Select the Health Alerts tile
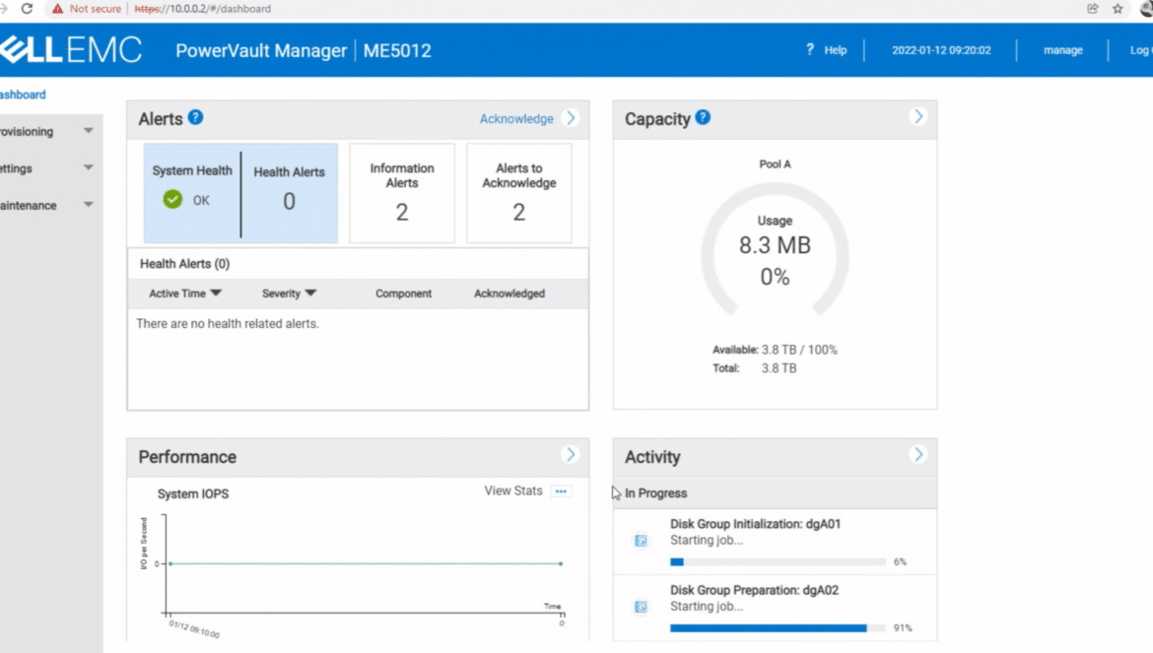Screen dimensions: 1153x653 [289, 192]
